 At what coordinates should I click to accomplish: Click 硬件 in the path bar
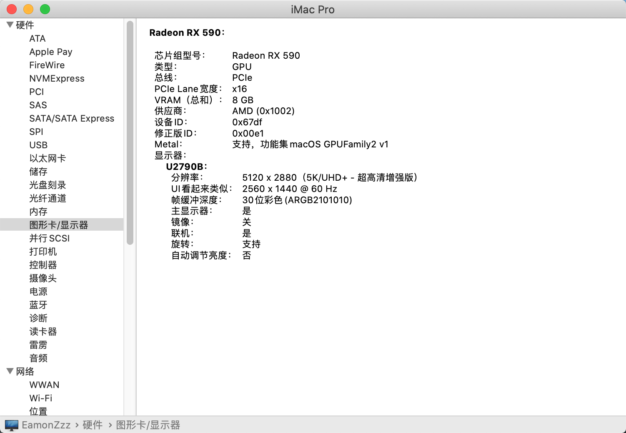[93, 425]
